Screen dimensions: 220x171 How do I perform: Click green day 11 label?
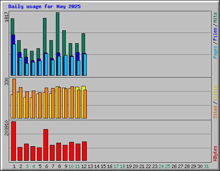(77, 166)
